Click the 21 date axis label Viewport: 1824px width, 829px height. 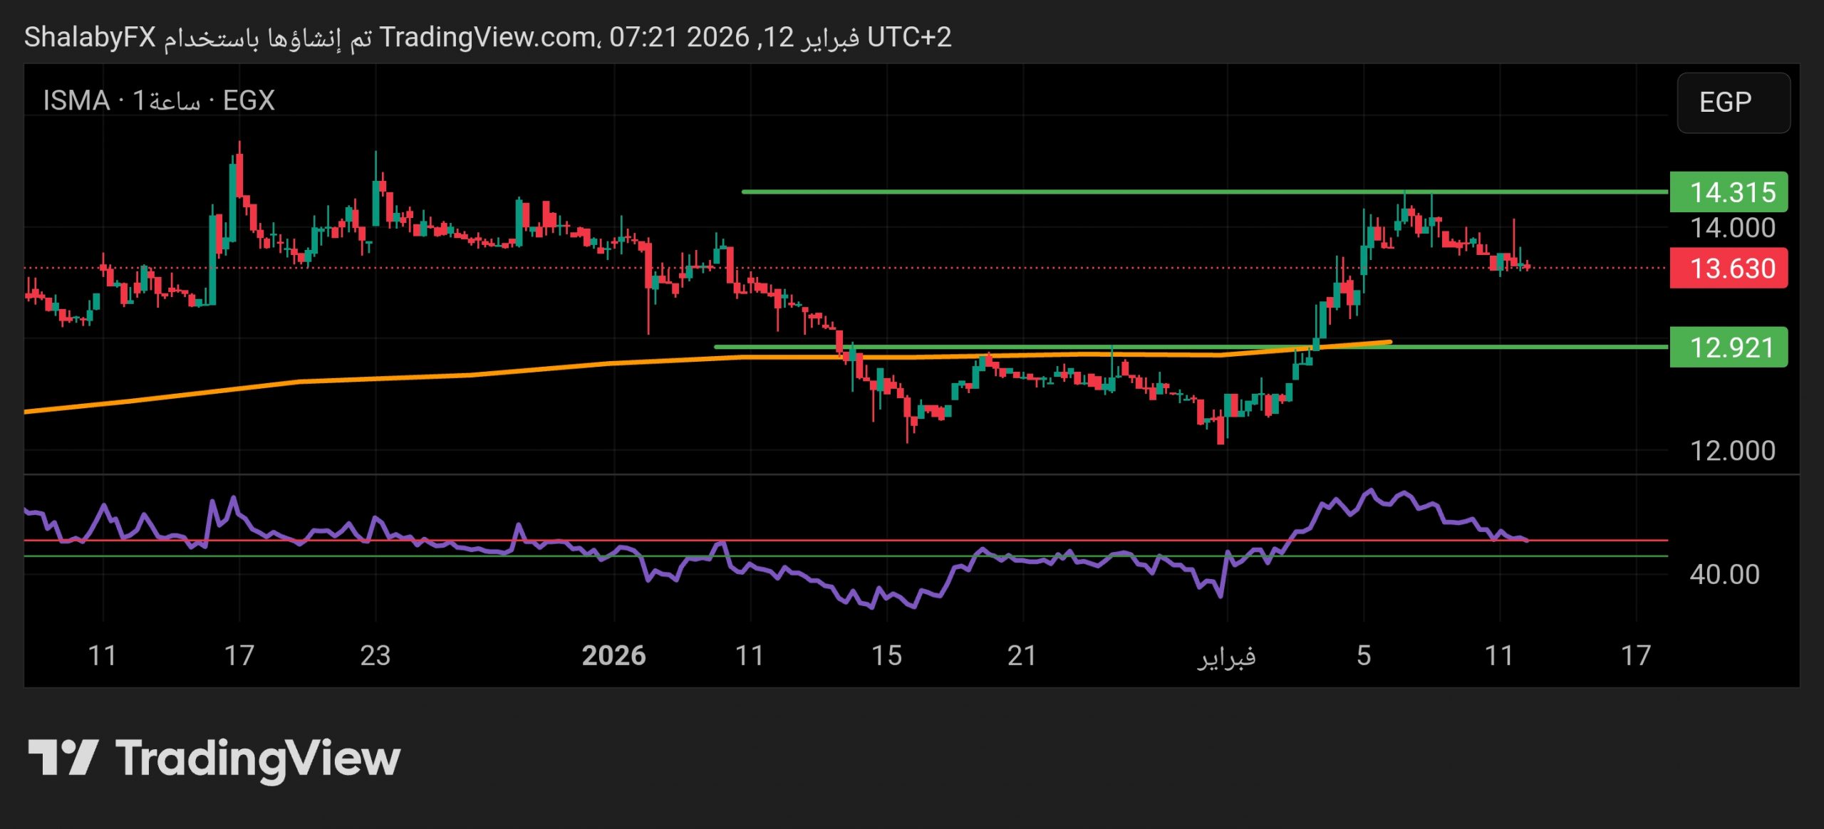point(1022,655)
